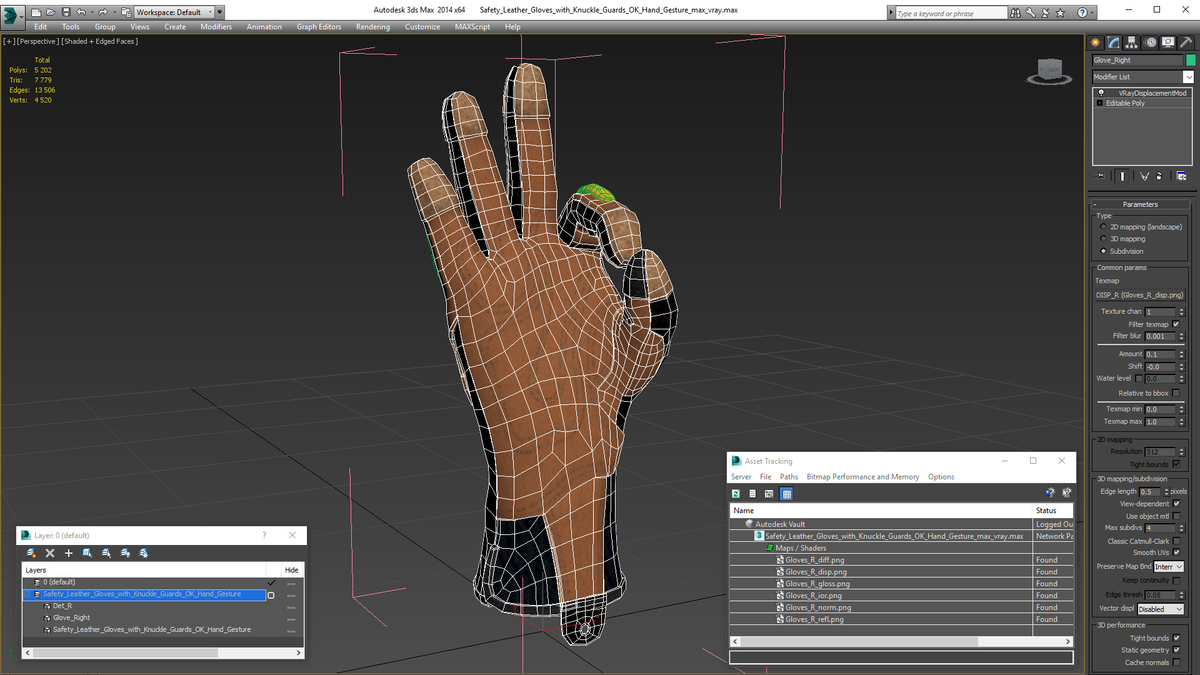The height and width of the screenshot is (675, 1200).
Task: Click Add Selected Objects plus icon
Action: point(69,553)
